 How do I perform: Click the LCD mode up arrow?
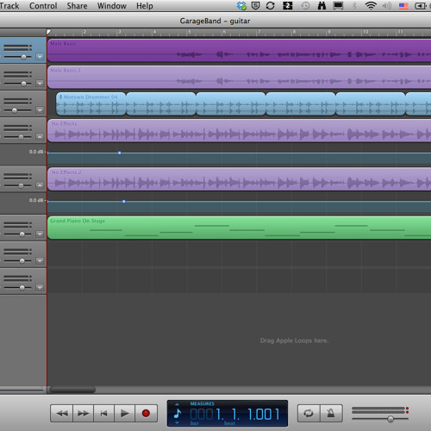click(177, 403)
